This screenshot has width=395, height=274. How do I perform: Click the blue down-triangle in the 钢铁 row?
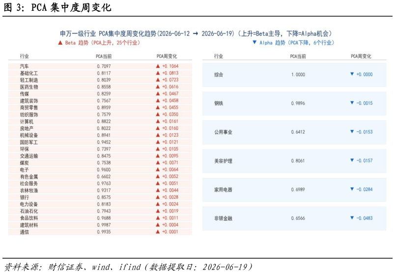tap(352, 103)
